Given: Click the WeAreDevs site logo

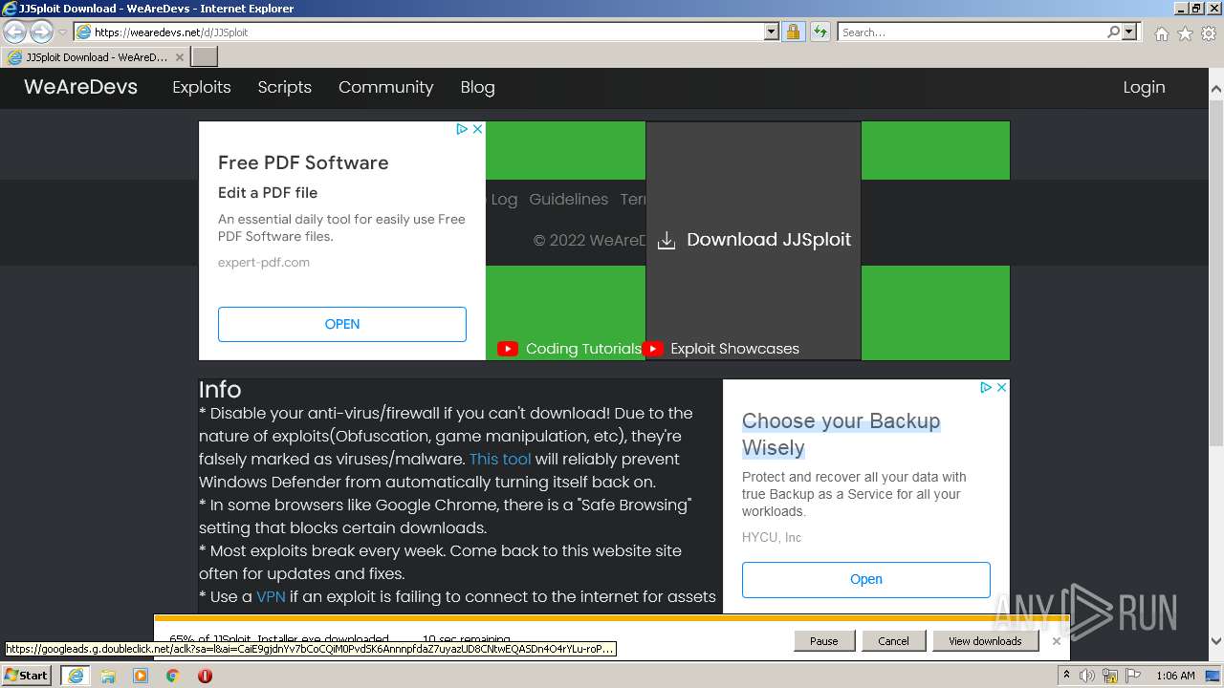Looking at the screenshot, I should click(x=80, y=87).
